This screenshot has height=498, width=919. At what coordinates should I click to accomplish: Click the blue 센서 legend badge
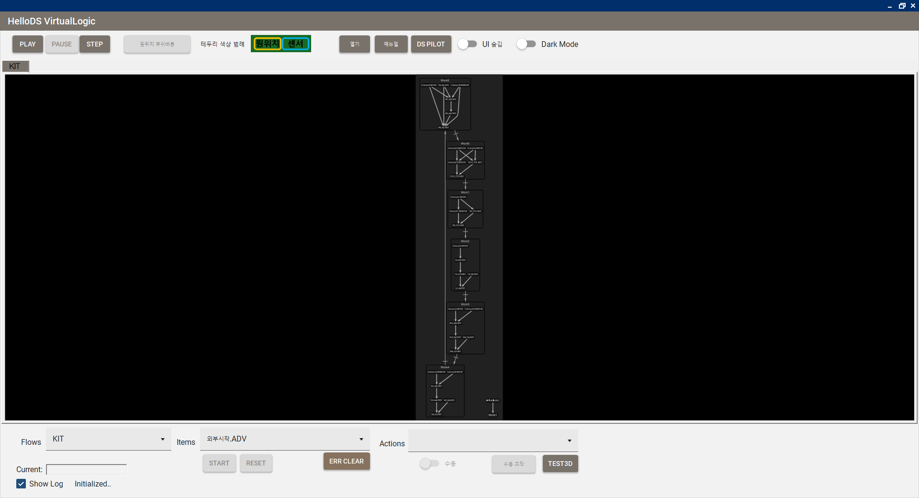[295, 44]
